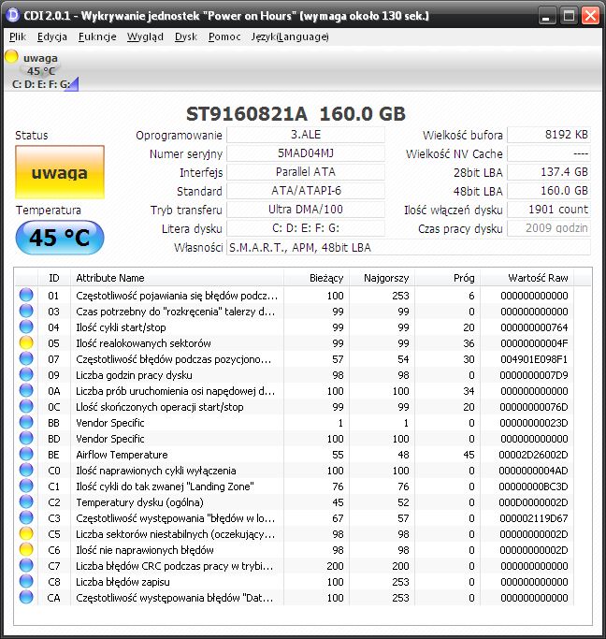The image size is (606, 639).
Task: Click the yellow 'uwaga' health status button
Action: coord(59,173)
